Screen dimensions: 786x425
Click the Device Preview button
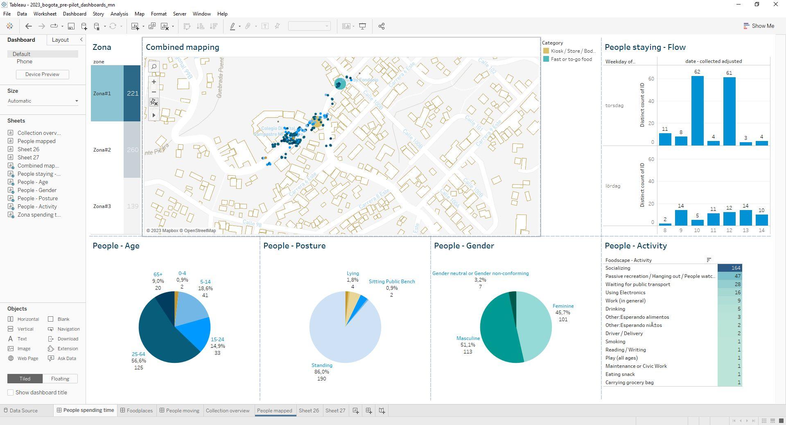tap(42, 74)
